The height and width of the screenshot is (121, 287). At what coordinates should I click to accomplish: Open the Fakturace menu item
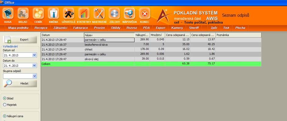(x=81, y=28)
